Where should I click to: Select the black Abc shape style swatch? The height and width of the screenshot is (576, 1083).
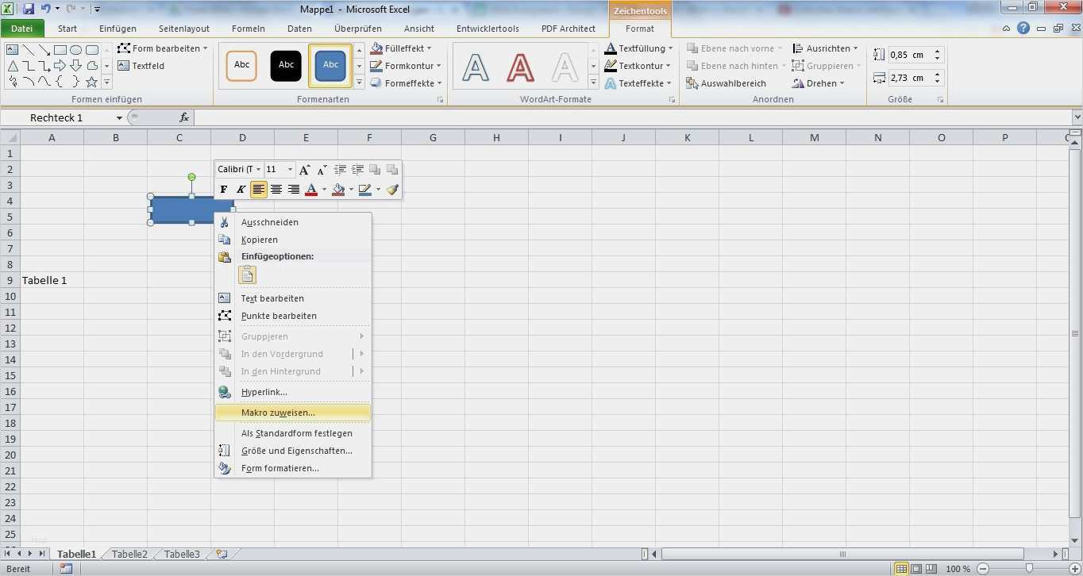286,66
